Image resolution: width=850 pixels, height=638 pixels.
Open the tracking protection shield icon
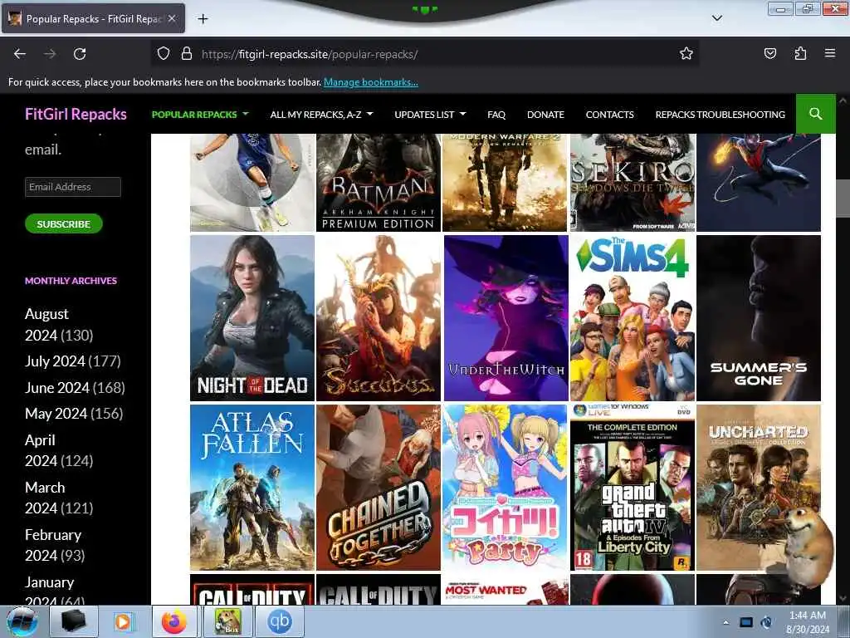click(164, 53)
